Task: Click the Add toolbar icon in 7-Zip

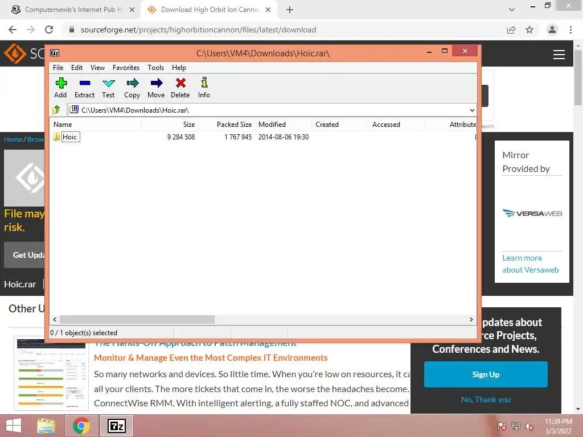Action: (x=61, y=83)
